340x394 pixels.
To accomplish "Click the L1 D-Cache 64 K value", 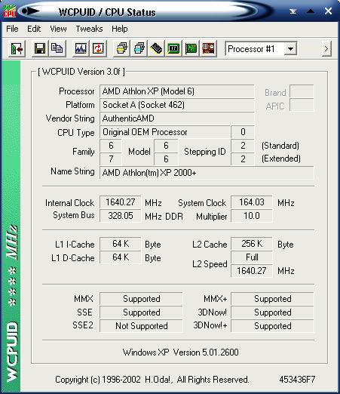I will [x=120, y=257].
